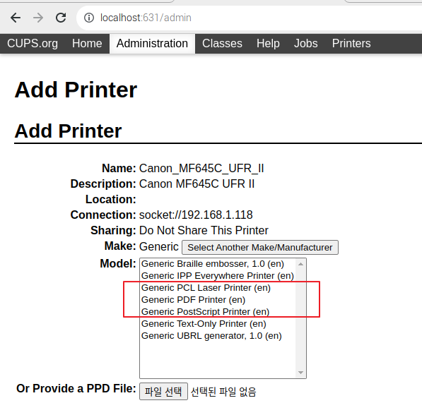422x403 pixels.
Task: Click the model list scroll-up arrow
Action: pos(300,265)
